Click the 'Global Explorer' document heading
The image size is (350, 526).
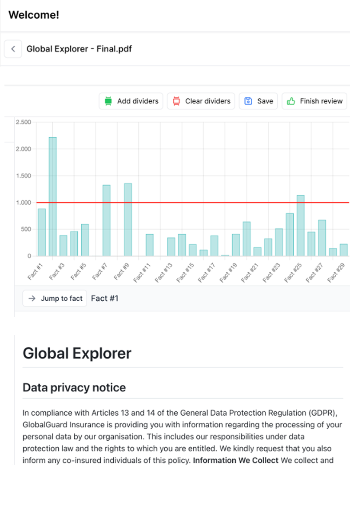[x=77, y=353]
